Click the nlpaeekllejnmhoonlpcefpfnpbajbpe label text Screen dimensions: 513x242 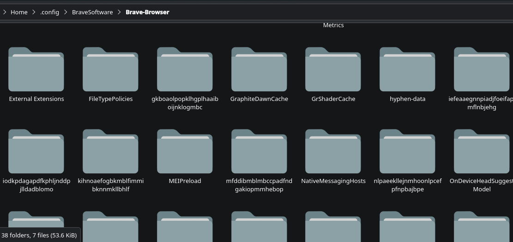pyautogui.click(x=407, y=185)
